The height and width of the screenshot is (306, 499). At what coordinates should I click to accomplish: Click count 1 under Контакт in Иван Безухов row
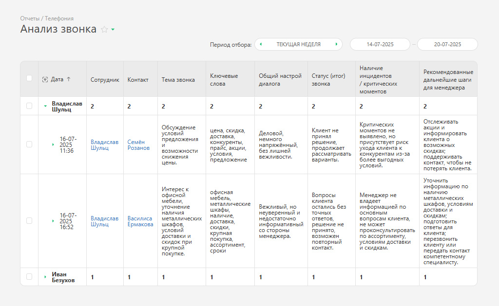coord(129,277)
